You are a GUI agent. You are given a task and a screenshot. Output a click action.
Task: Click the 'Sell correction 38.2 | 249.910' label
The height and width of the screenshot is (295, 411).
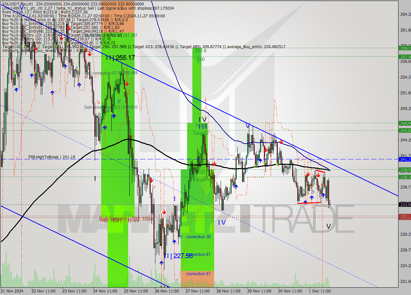click(111, 107)
